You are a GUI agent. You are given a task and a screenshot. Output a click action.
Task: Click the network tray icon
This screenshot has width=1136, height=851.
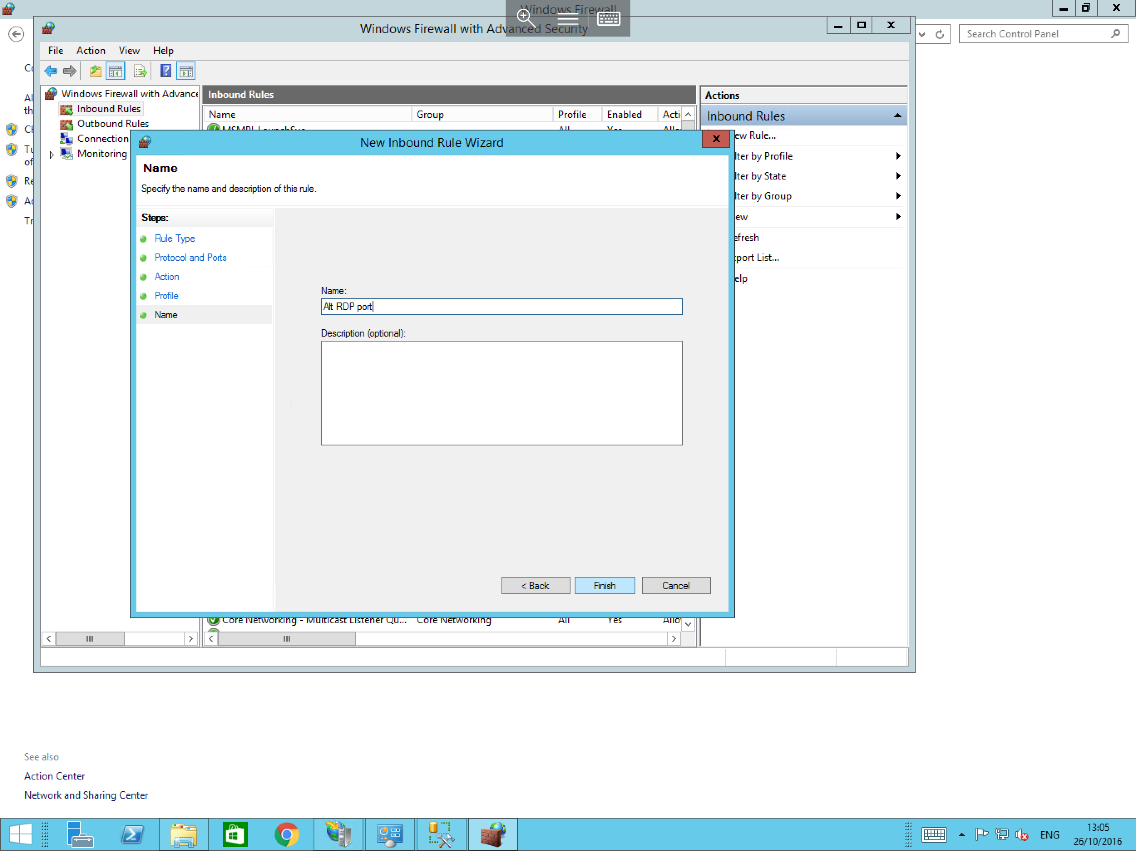click(x=1001, y=834)
